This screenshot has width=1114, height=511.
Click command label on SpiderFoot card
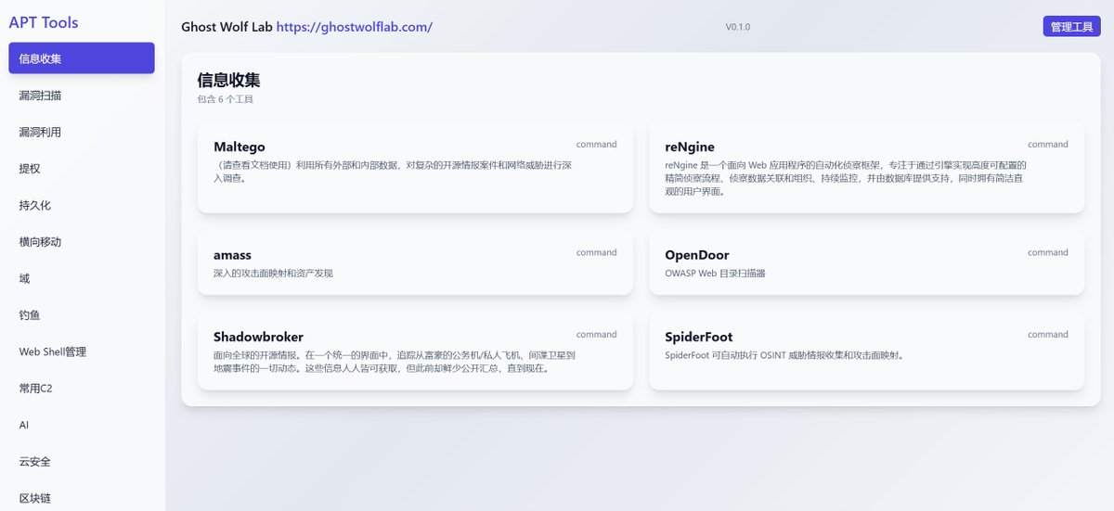[x=1047, y=335]
